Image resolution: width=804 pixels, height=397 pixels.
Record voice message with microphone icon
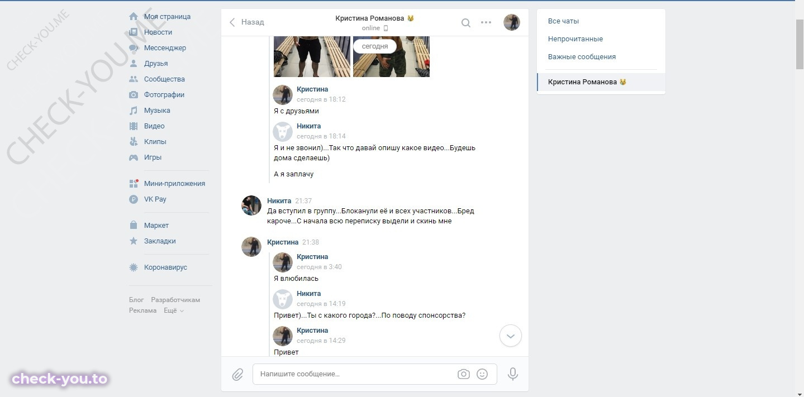pos(513,374)
